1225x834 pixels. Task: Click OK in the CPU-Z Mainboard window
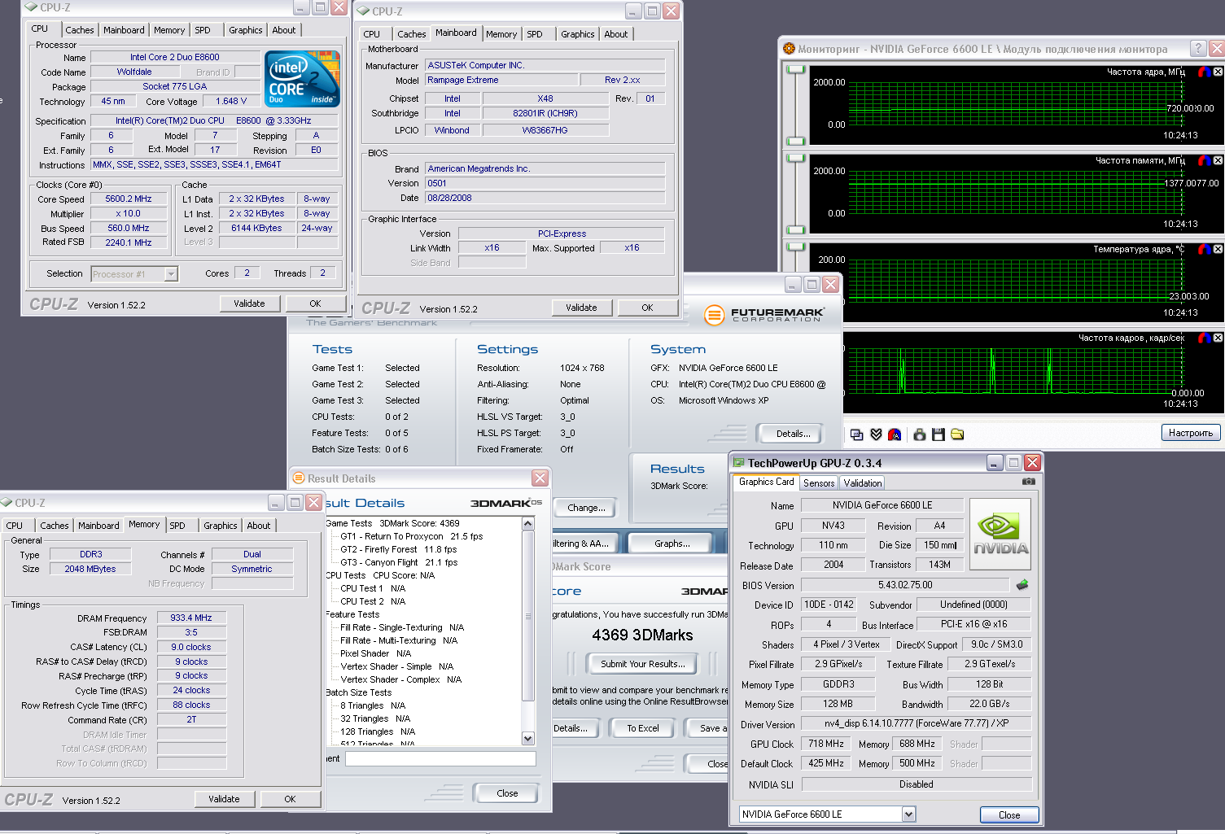pos(647,308)
